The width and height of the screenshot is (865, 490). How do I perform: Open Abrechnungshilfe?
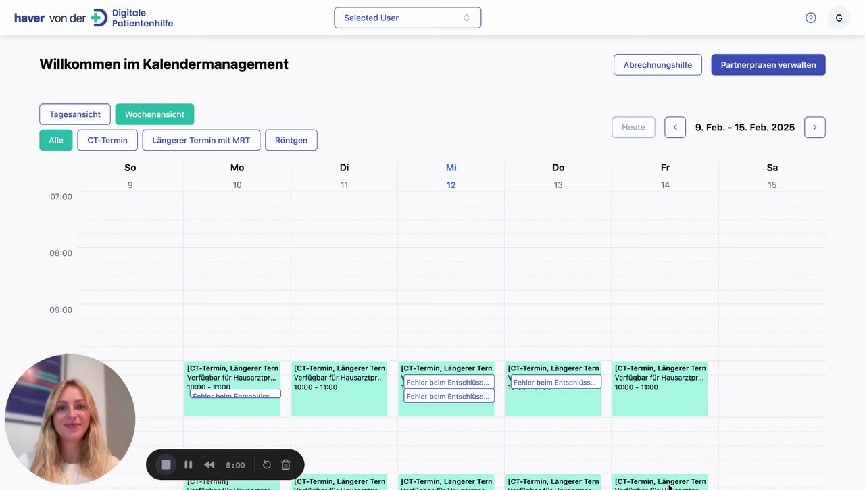click(658, 65)
